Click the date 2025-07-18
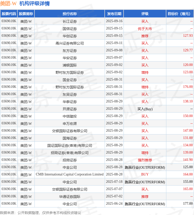Viewport: 194px width, 215px height. (x=114, y=182)
